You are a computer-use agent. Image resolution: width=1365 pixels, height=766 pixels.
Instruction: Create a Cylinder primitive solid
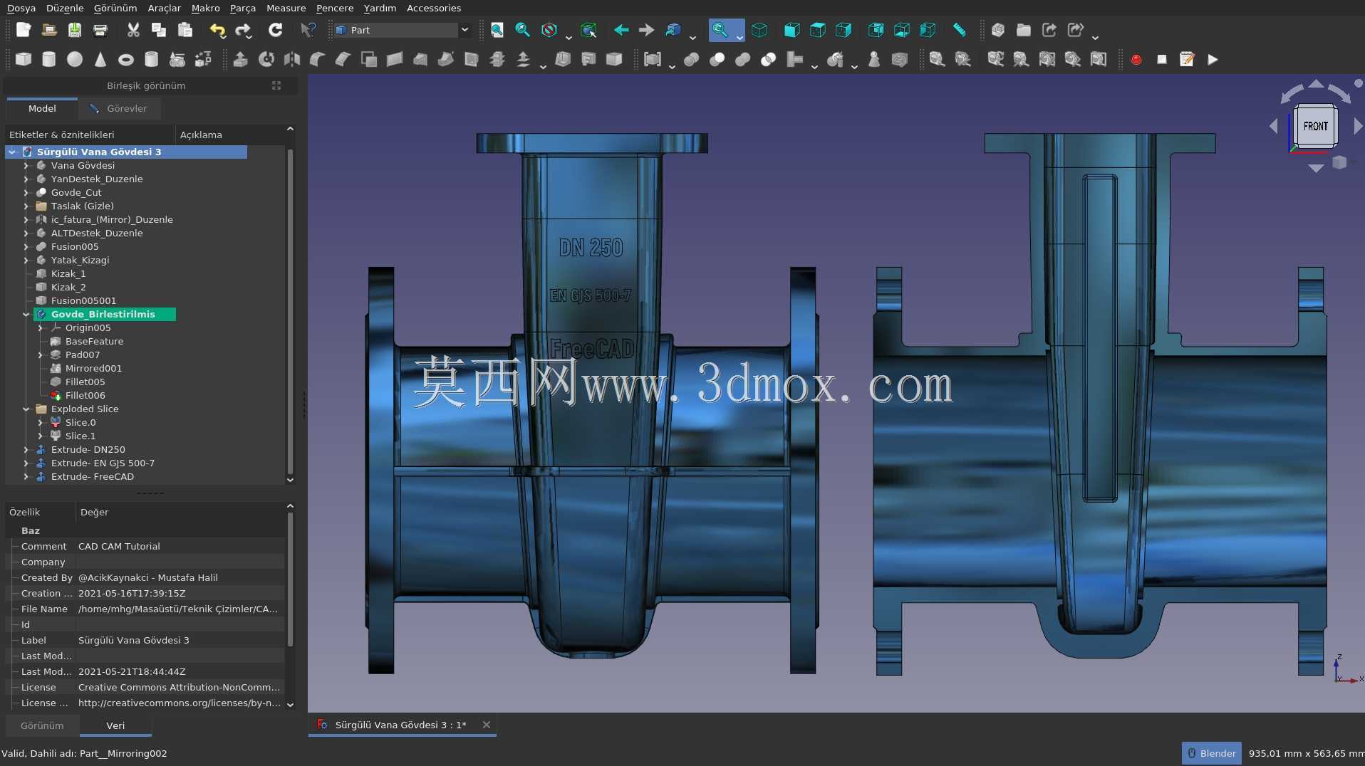[x=49, y=59]
